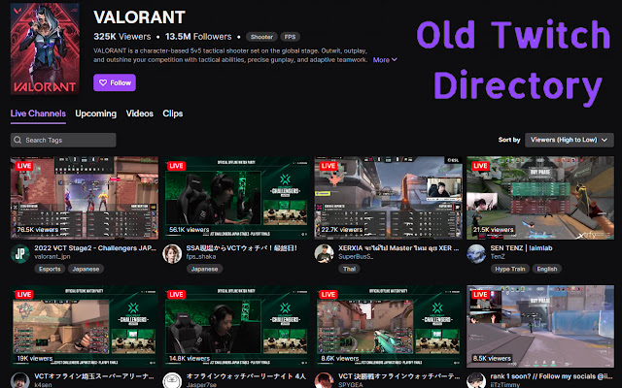
Task: Open the 'rank 1 soon?' stream title
Action: [551, 376]
